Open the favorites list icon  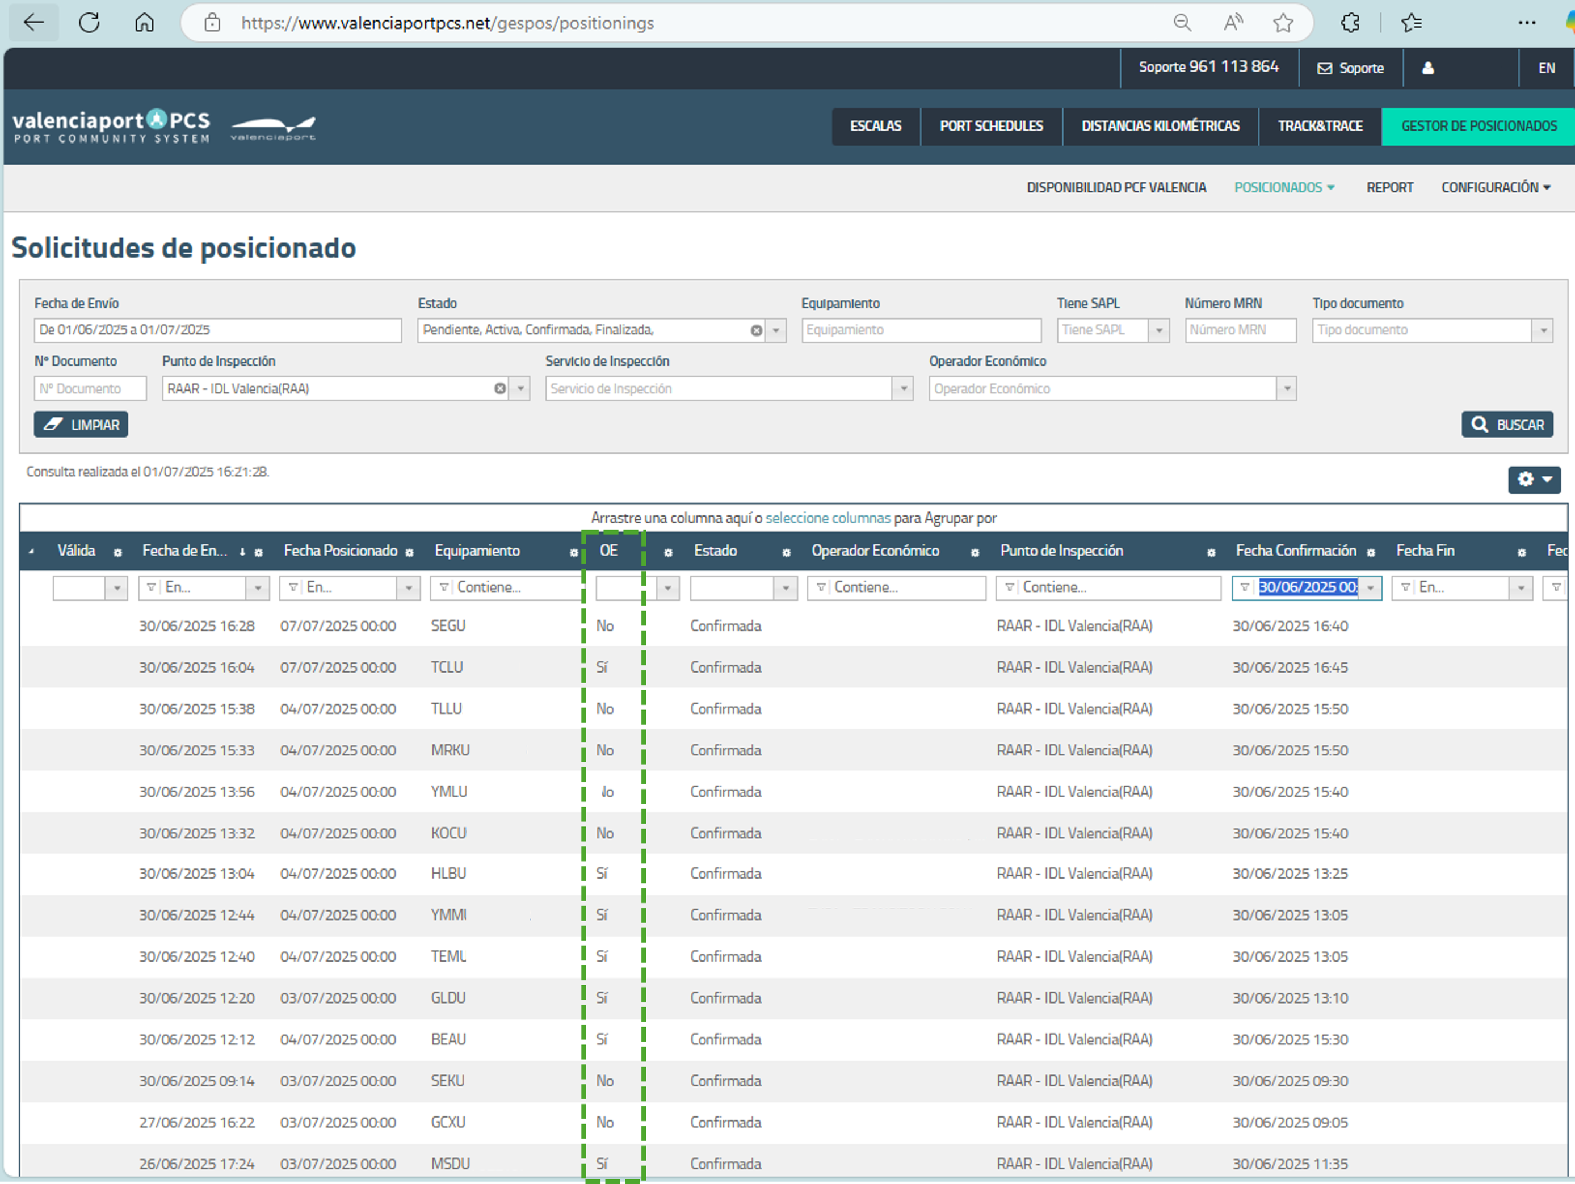pyautogui.click(x=1411, y=23)
